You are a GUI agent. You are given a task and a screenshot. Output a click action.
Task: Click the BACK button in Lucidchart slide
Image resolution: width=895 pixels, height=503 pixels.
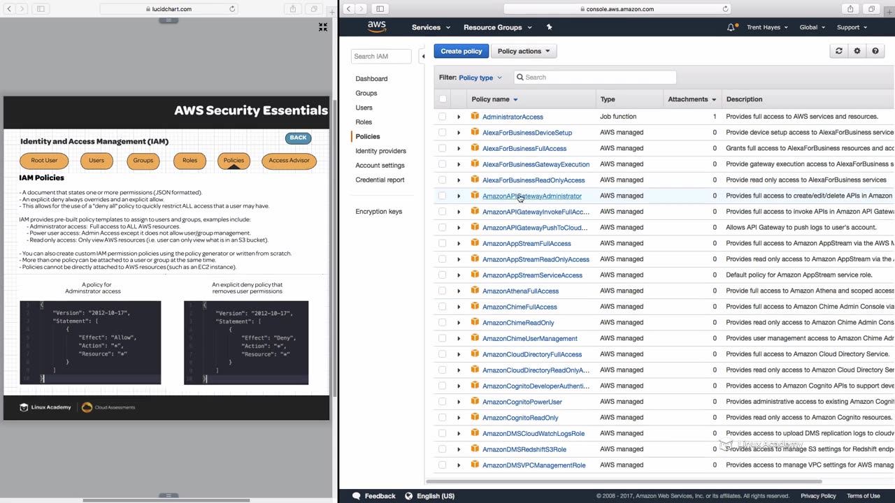coord(298,138)
